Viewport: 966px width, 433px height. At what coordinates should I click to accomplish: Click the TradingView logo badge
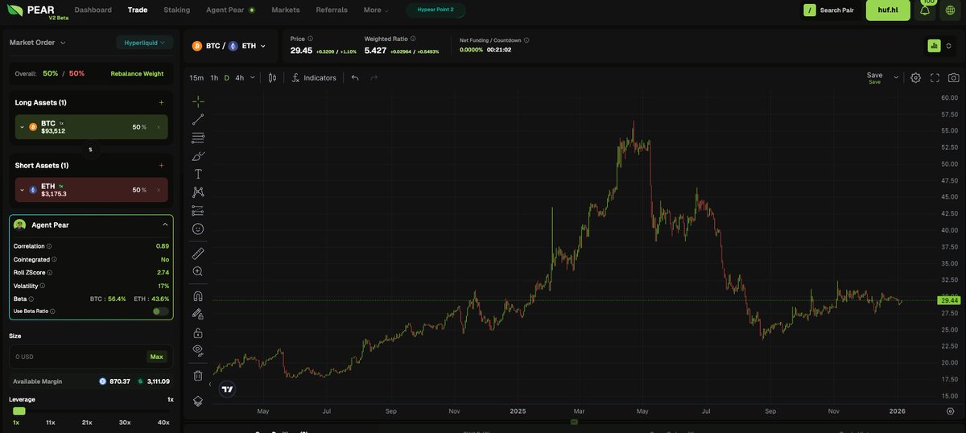[x=227, y=389]
